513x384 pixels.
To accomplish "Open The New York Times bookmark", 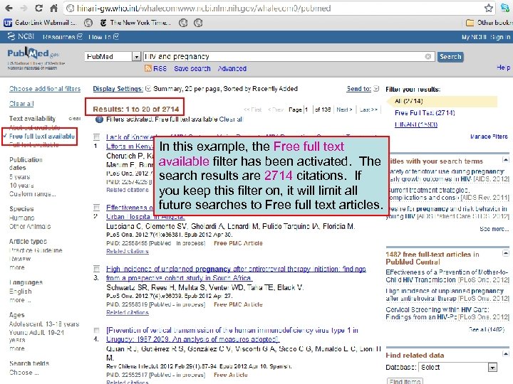I will (x=135, y=23).
